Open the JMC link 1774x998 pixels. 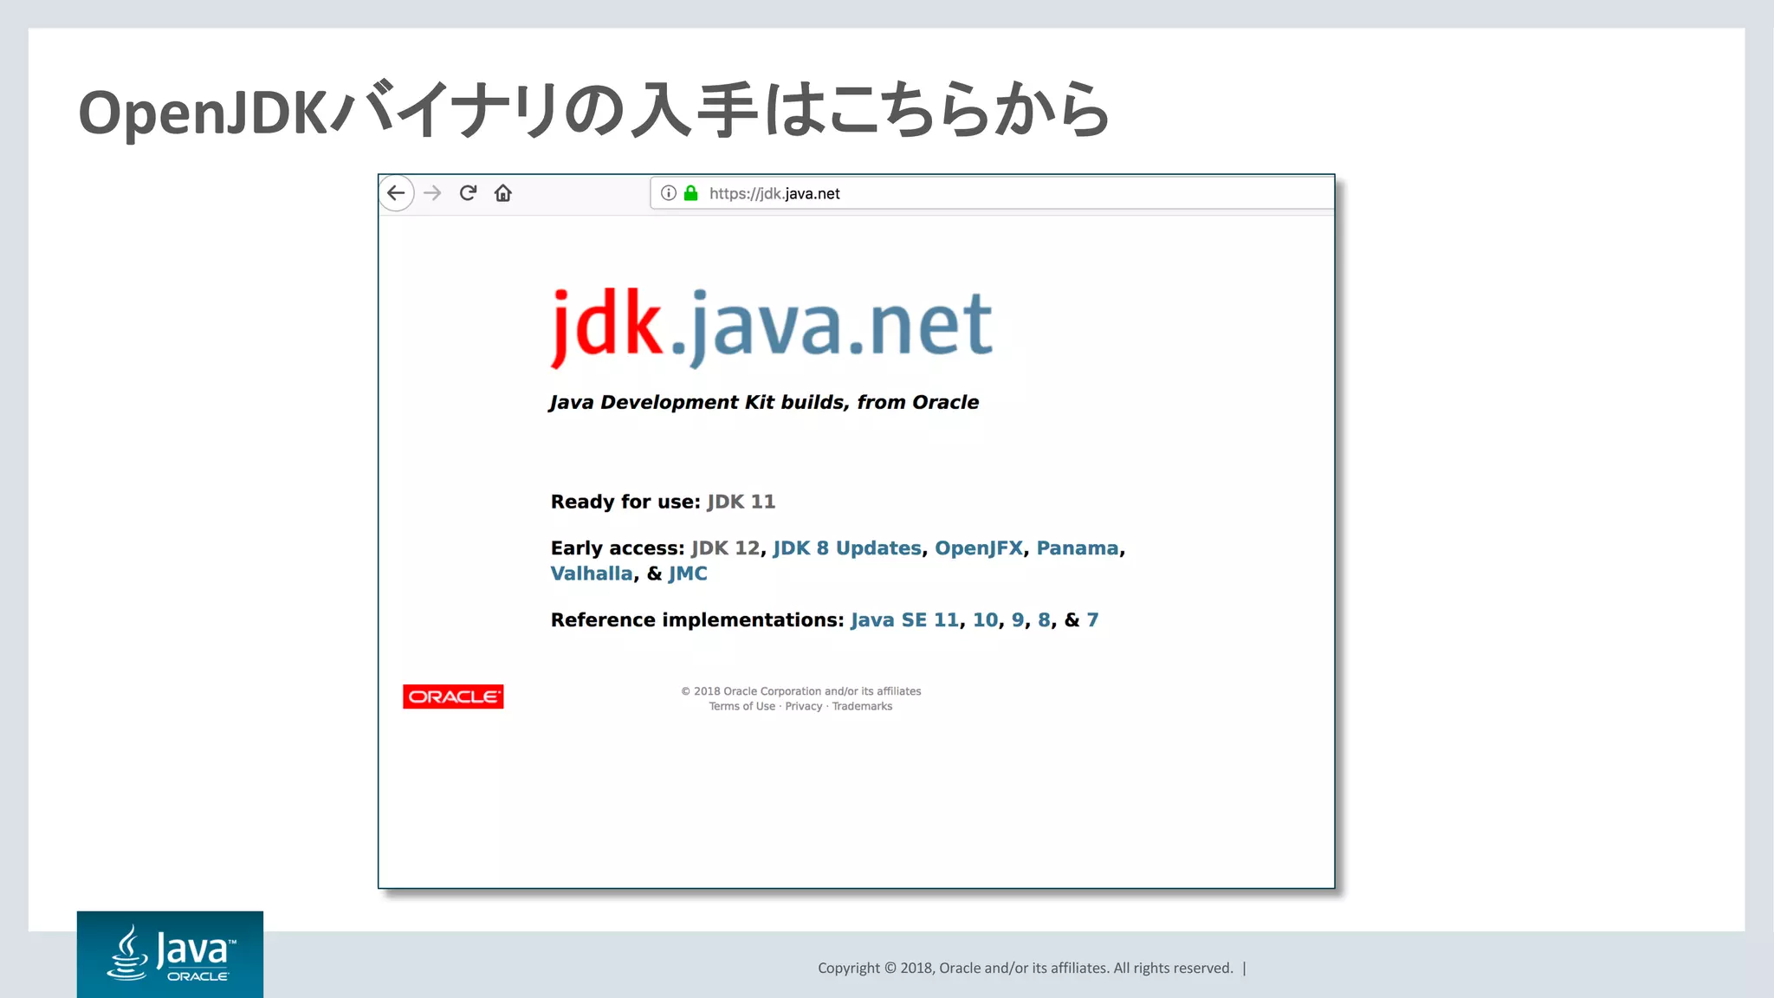[x=688, y=574]
